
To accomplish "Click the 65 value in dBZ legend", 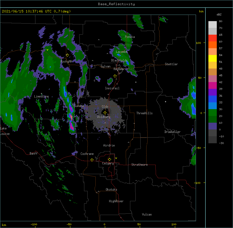I will (x=221, y=35).
